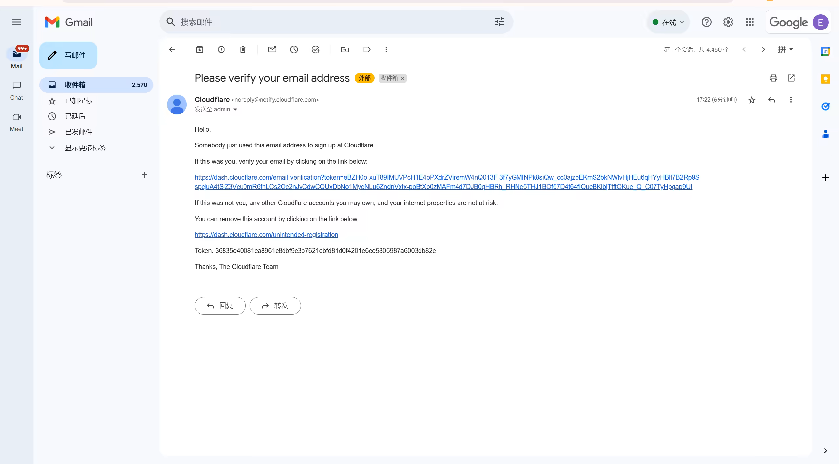Star the Cloudflare message
839x464 pixels.
(x=752, y=100)
